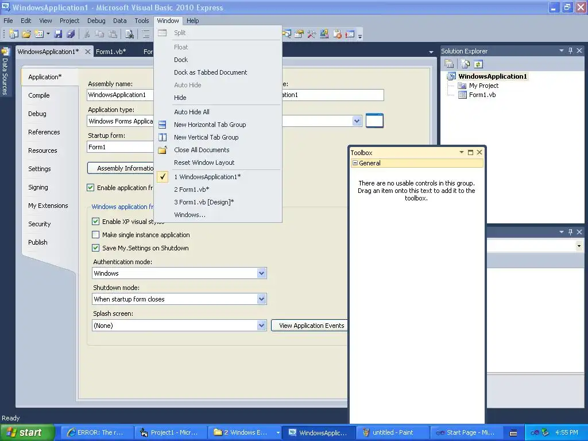Click the Paste clipboard toolbar icon
588x441 pixels.
point(113,34)
